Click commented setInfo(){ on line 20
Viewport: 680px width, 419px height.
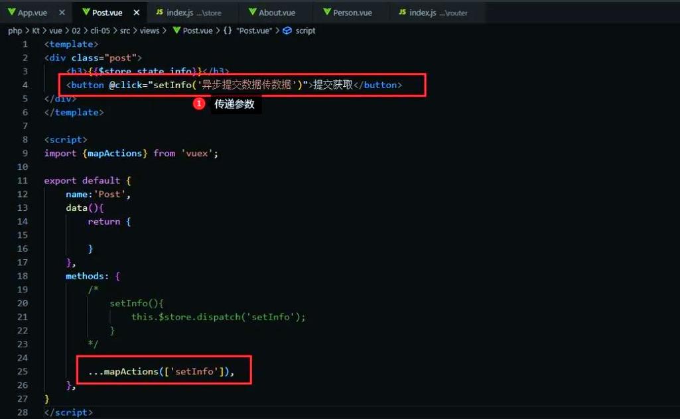137,303
